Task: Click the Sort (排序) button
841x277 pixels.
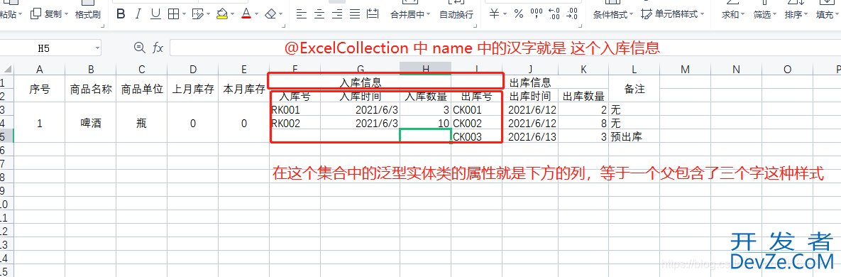Action: pyautogui.click(x=796, y=14)
